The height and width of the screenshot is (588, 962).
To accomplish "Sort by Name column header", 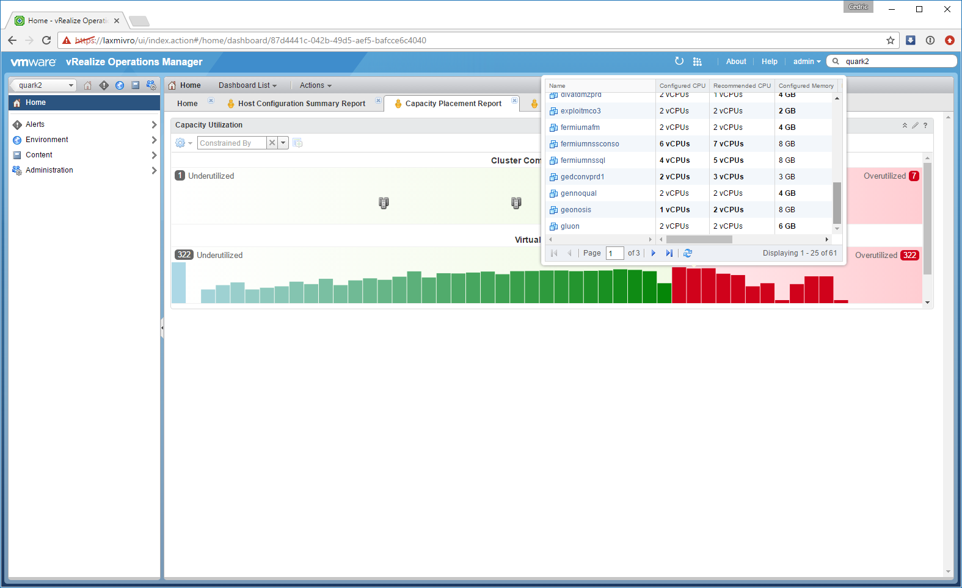I will [600, 86].
